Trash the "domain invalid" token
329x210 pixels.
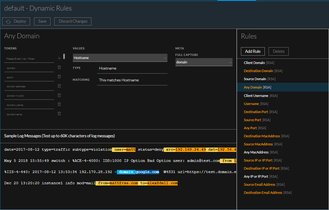[x=59, y=95]
